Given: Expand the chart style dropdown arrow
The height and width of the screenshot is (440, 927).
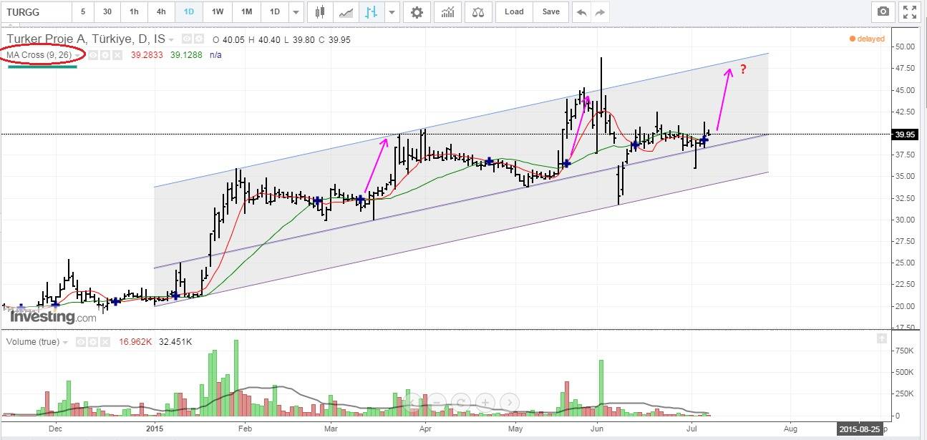Looking at the screenshot, I should click(391, 12).
